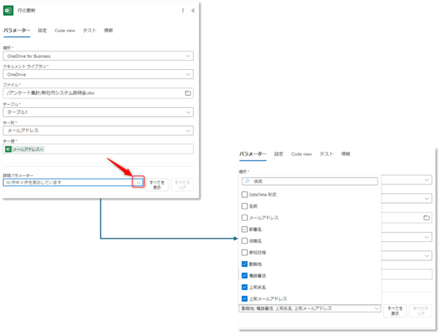
Task: Click the three-dot menu in action header
Action: 183,10
